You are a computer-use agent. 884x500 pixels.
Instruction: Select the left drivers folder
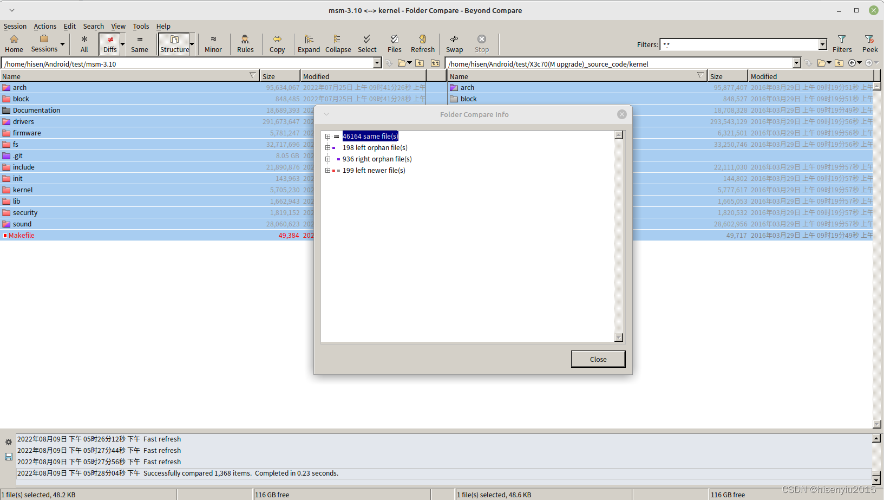coord(23,121)
